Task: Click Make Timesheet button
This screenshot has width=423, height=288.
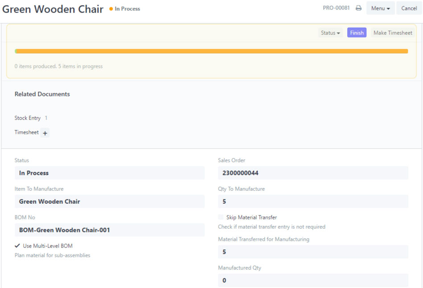Action: 393,33
